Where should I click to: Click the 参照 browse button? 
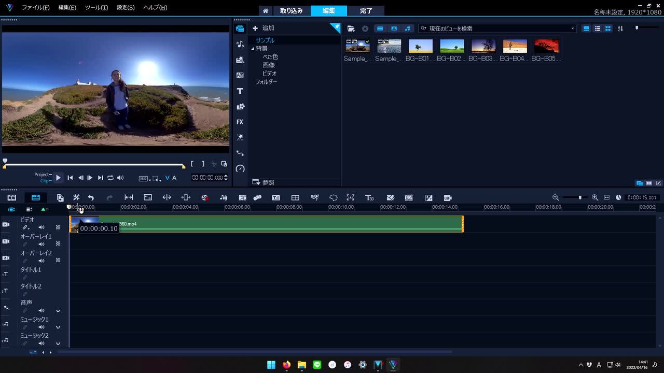[264, 182]
